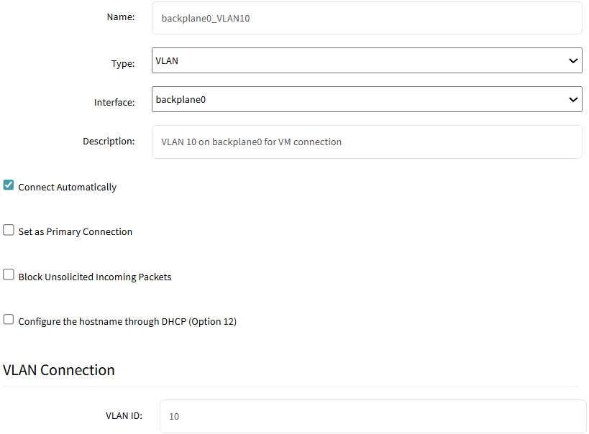Click the Name field with backplane0_VLAN10

click(x=367, y=18)
